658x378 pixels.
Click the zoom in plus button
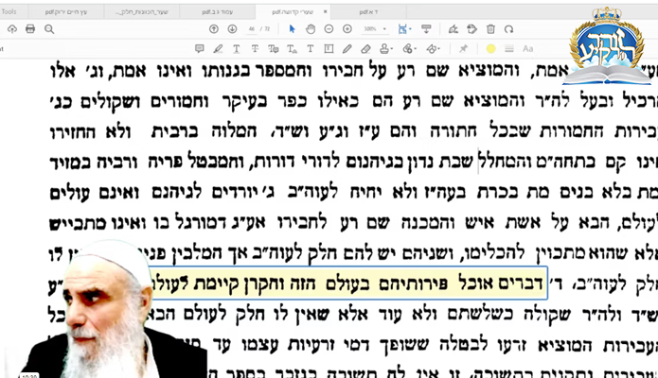coord(347,28)
